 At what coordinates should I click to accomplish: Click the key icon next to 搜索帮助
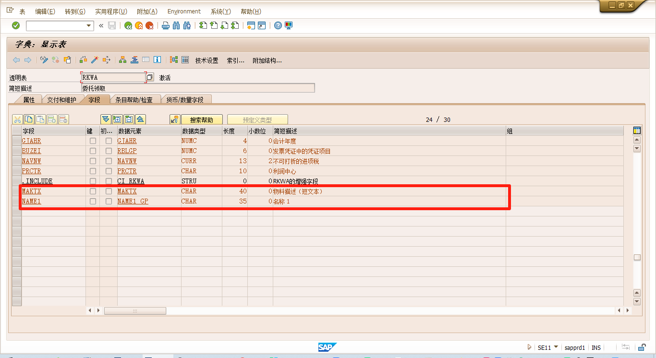174,119
